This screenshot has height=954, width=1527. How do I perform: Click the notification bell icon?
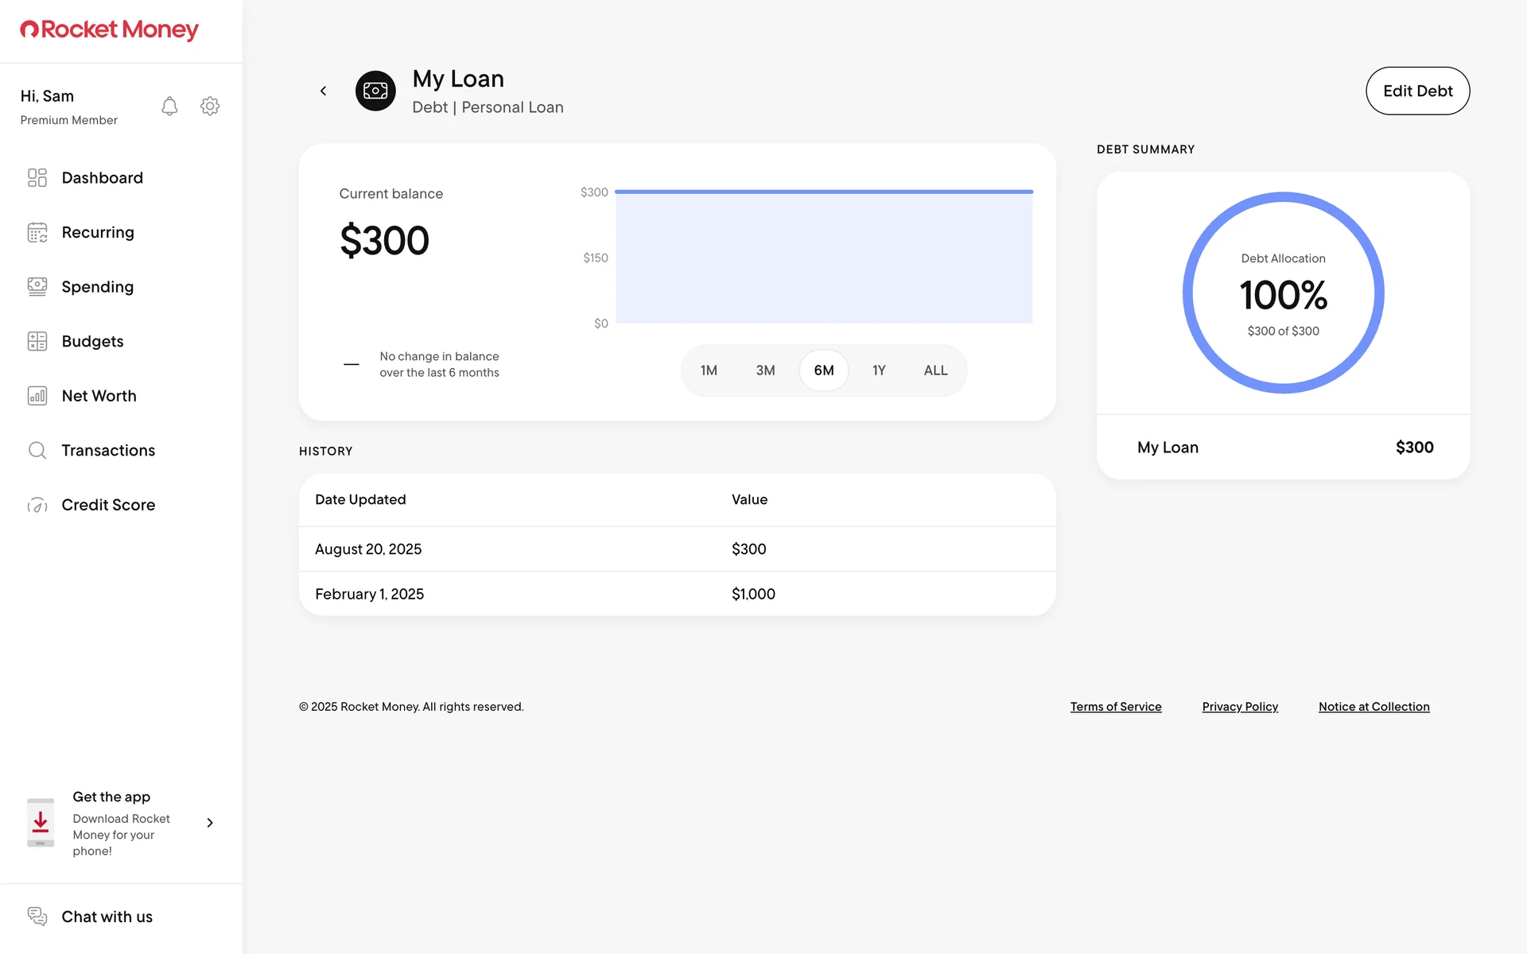pos(169,107)
